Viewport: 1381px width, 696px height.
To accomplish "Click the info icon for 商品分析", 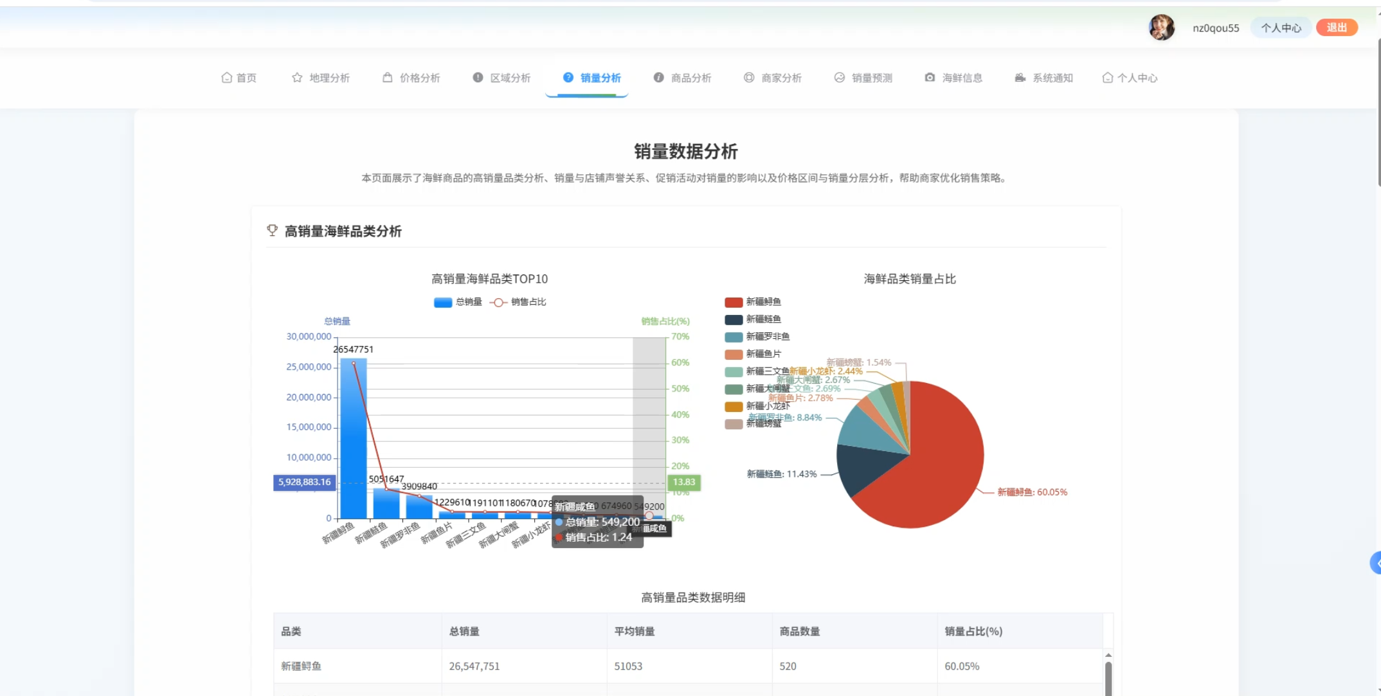I will pos(658,78).
